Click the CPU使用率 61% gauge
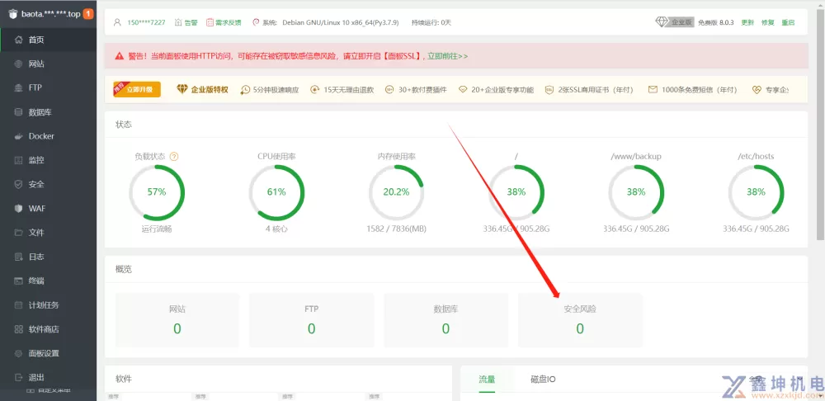The width and height of the screenshot is (825, 401). point(276,192)
